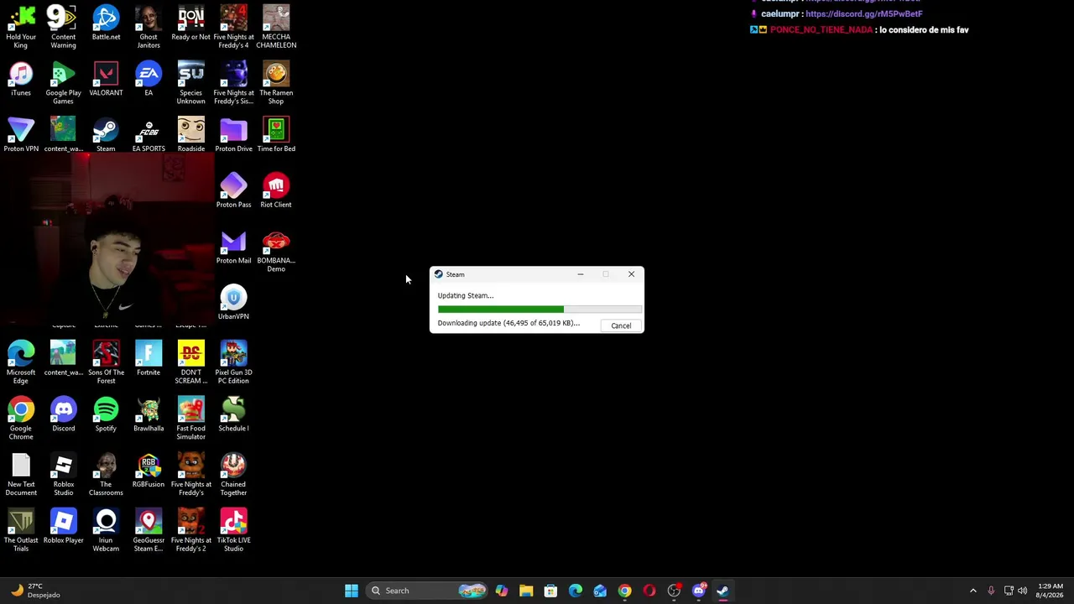Image resolution: width=1074 pixels, height=604 pixels.
Task: Click the PONCE_NO_TIENE_NADA chat username
Action: [821, 30]
